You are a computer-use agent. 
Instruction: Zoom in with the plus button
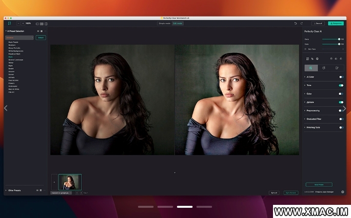pos(23,23)
